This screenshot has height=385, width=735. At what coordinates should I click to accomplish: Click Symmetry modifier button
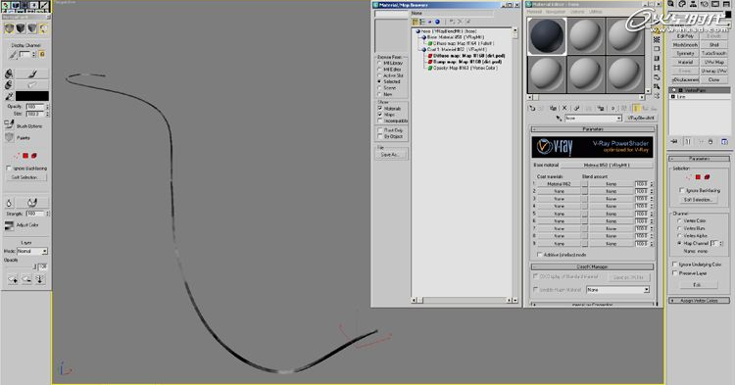click(x=685, y=54)
